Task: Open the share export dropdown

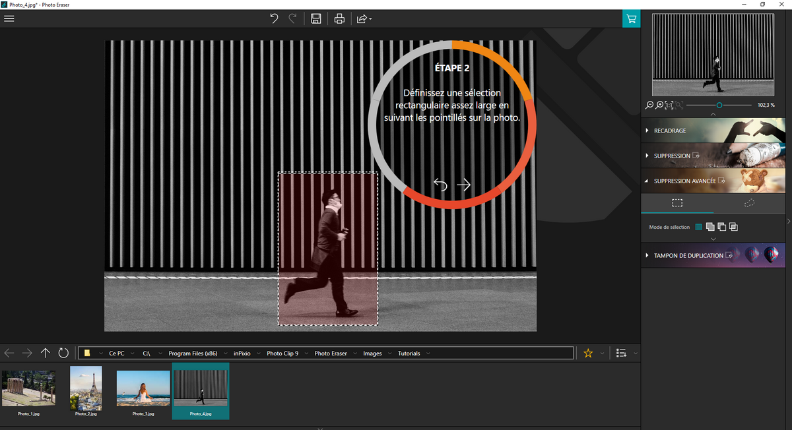Action: point(364,18)
